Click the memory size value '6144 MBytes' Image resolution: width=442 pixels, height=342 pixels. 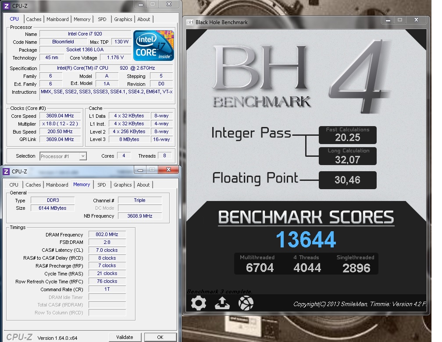53,208
